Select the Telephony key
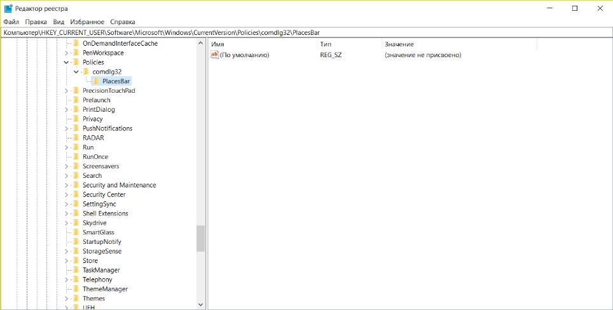Image resolution: width=613 pixels, height=310 pixels. 97,280
